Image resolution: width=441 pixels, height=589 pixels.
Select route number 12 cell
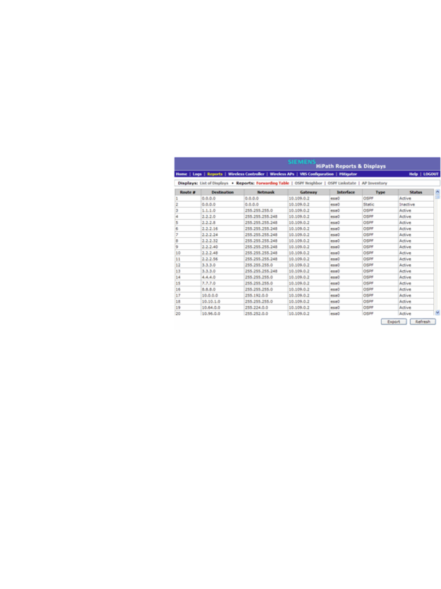(x=188, y=265)
